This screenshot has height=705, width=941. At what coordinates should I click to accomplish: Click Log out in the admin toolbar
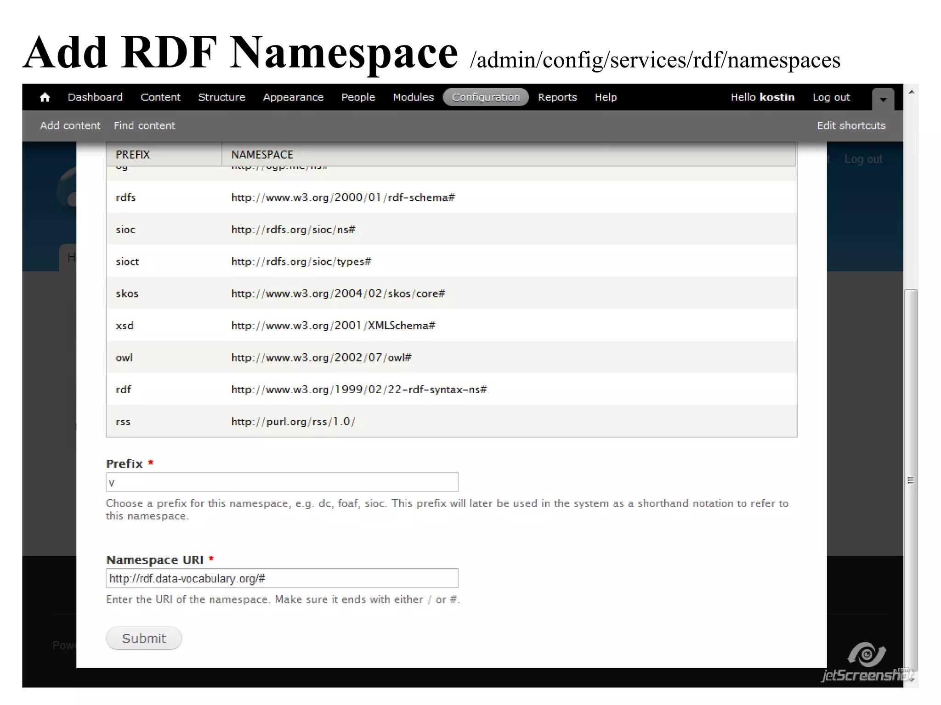pyautogui.click(x=831, y=97)
